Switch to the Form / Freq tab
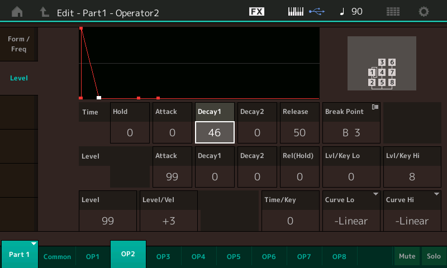The width and height of the screenshot is (447, 268). [19, 44]
